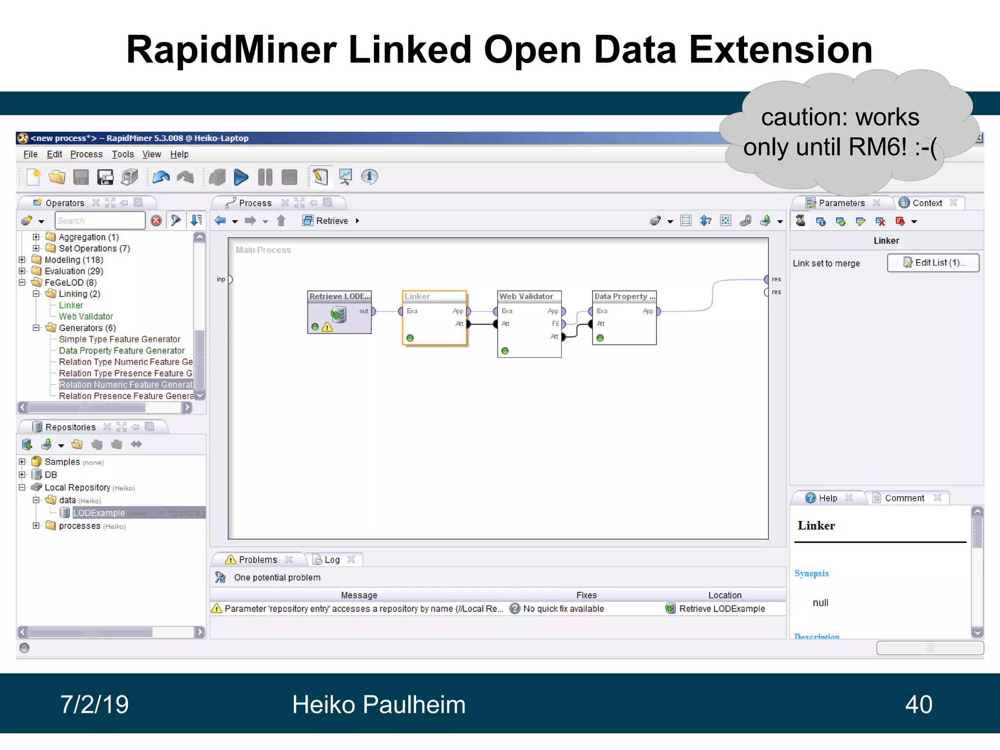Expand the processes folder in Local Repository

click(36, 525)
